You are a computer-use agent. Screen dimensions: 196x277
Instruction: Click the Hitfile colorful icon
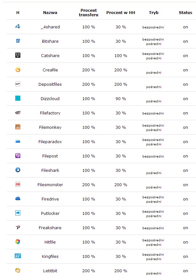coord(18,242)
